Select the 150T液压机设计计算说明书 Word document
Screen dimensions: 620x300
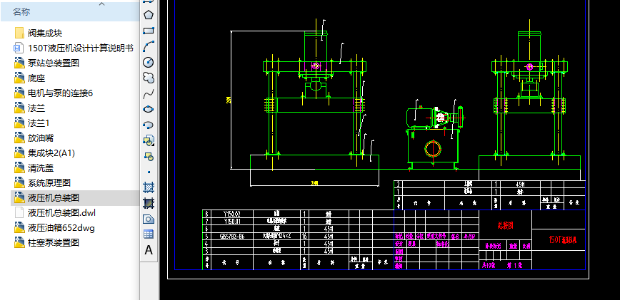click(x=74, y=48)
